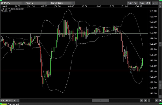Click the horizontal line at 129.10

pyautogui.click(x=74, y=34)
